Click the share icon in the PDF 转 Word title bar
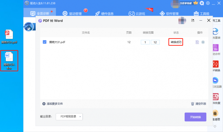The height and width of the screenshot is (132, 223). pos(193,21)
